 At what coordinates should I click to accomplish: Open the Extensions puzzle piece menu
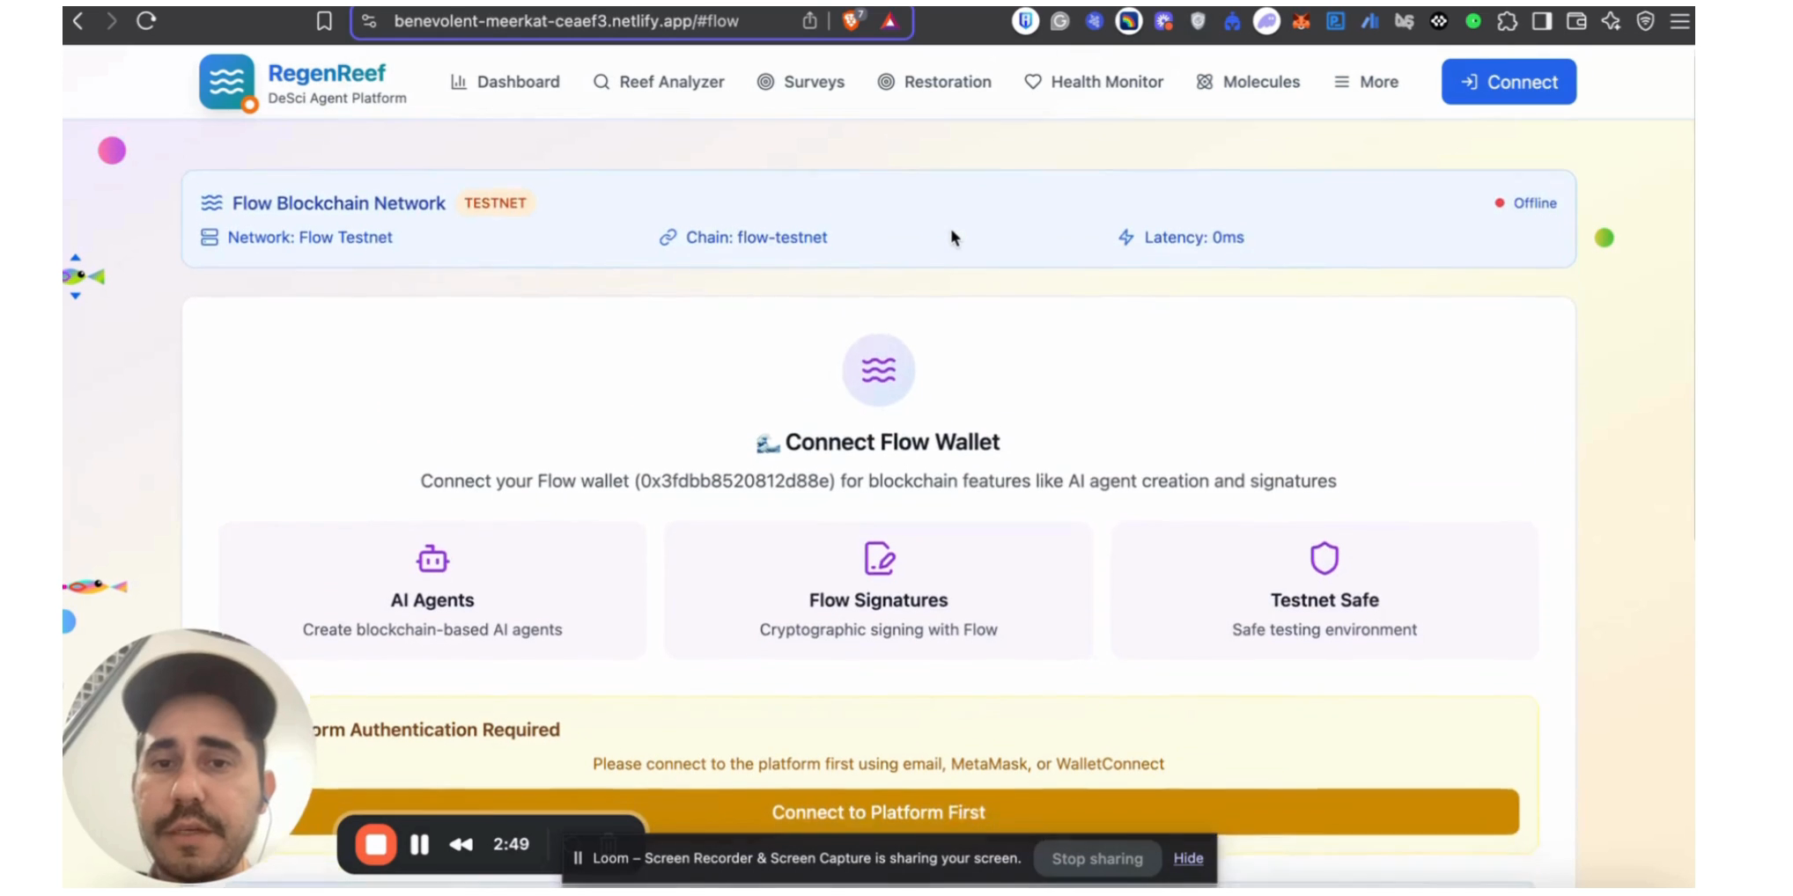1507,21
